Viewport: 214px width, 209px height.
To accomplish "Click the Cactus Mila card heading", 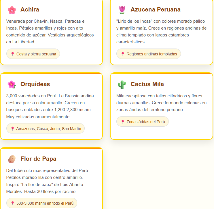I will point(147,84).
